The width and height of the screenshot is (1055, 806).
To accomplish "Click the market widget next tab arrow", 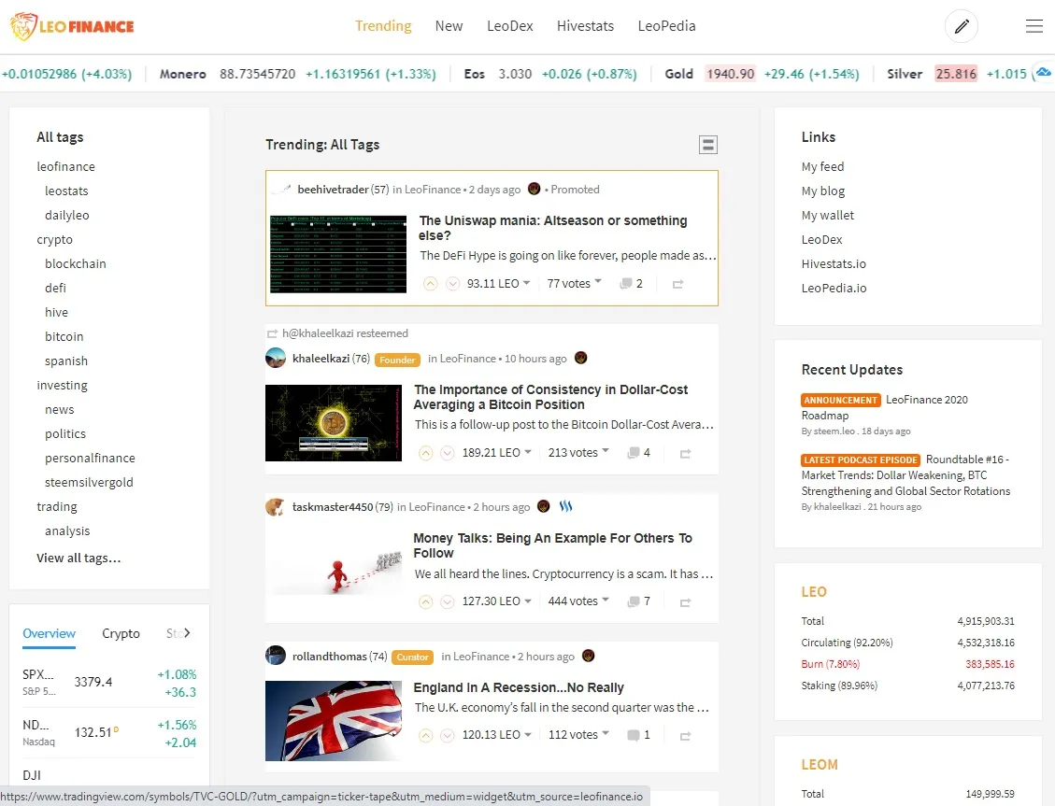I will pyautogui.click(x=187, y=632).
